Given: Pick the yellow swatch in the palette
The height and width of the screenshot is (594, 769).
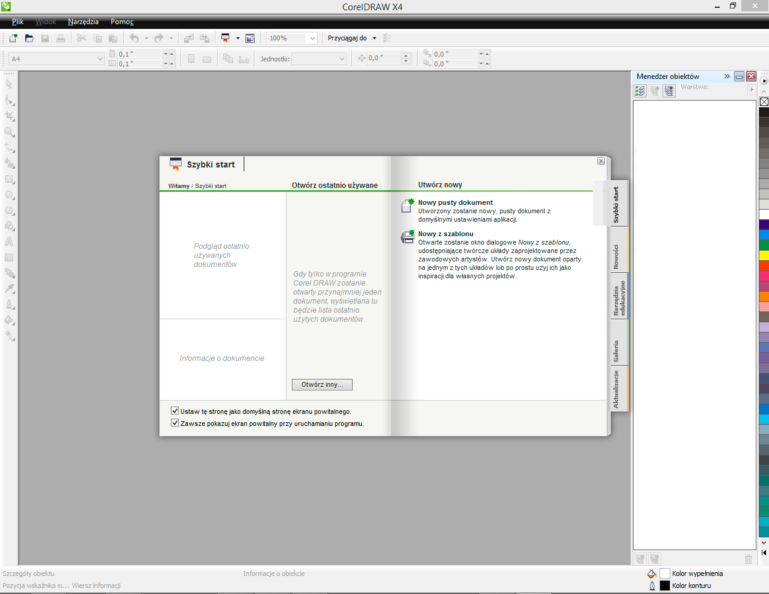Looking at the screenshot, I should (764, 255).
